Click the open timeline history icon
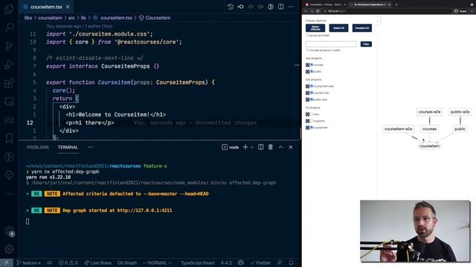This screenshot has height=267, width=476. point(231,7)
